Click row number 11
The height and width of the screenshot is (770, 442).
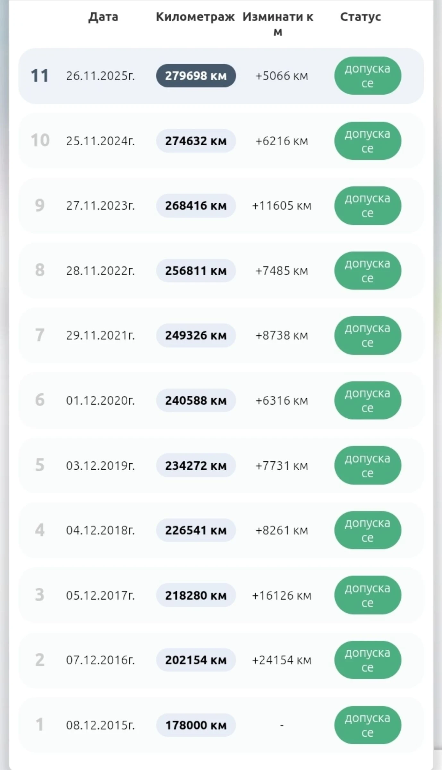pos(40,76)
